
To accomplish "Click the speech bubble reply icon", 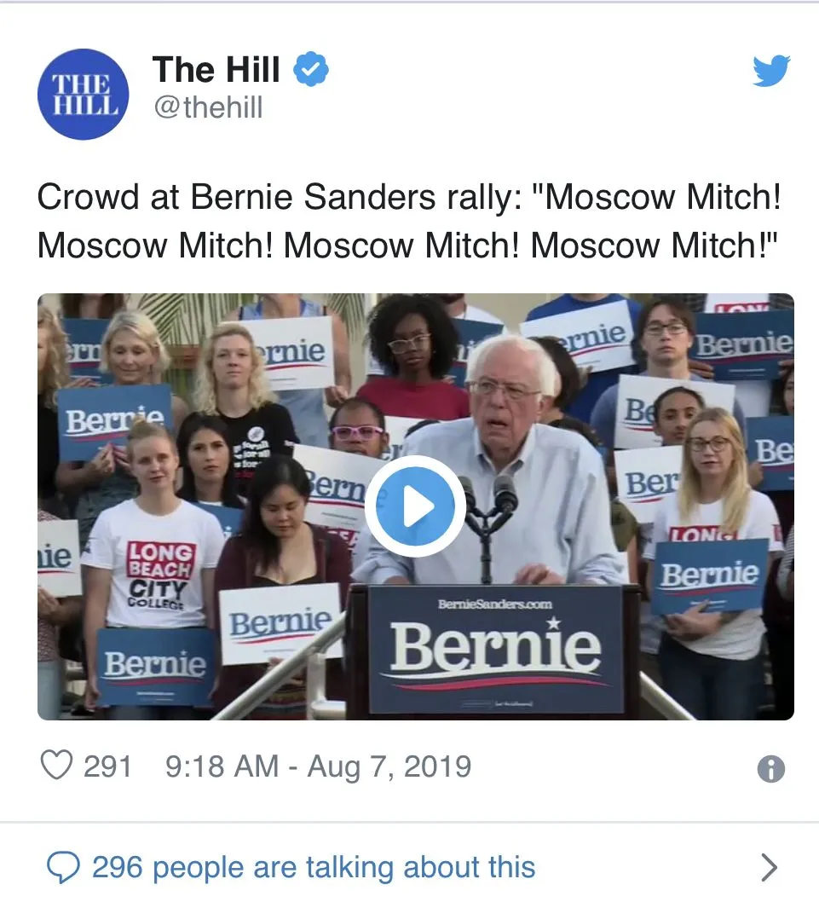I will click(x=63, y=868).
